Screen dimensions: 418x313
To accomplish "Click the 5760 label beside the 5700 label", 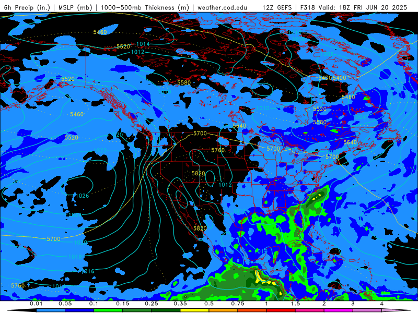I will click(x=218, y=150).
